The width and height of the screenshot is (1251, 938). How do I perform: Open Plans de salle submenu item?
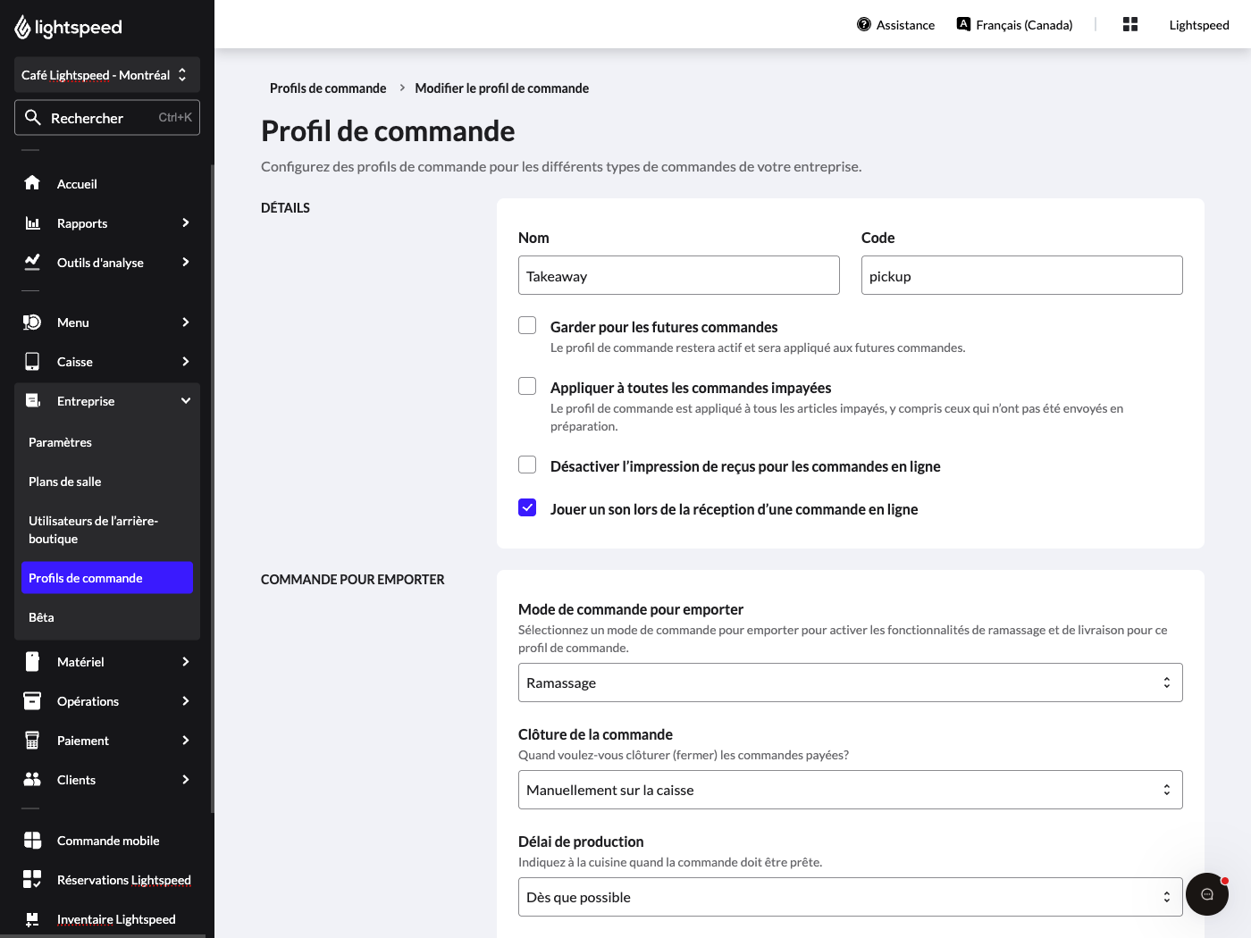point(107,482)
